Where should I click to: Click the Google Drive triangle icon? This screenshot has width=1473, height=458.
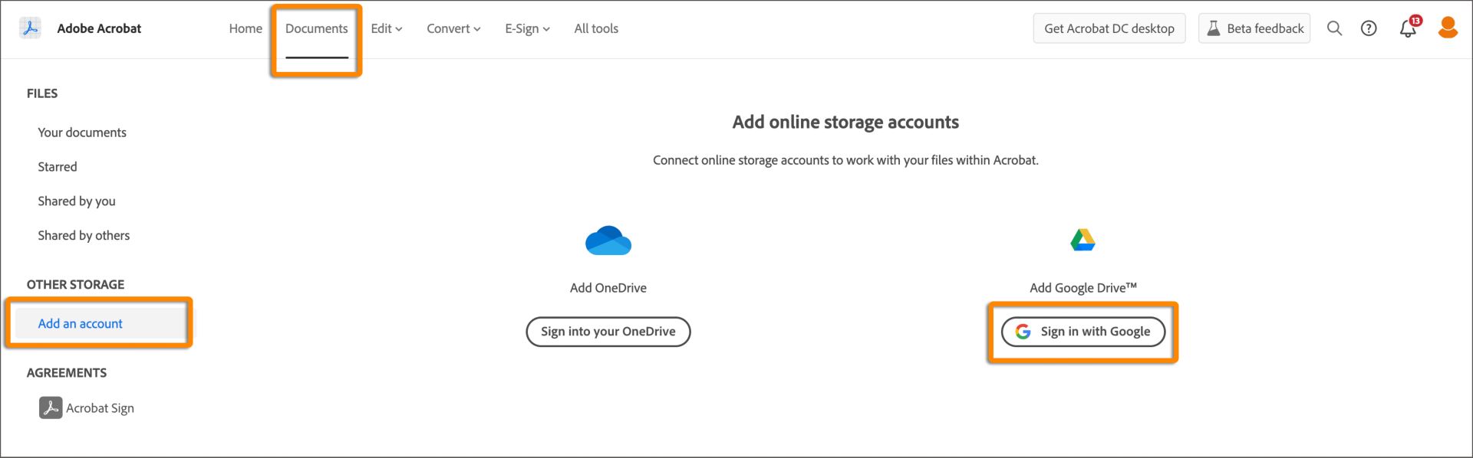(x=1083, y=240)
